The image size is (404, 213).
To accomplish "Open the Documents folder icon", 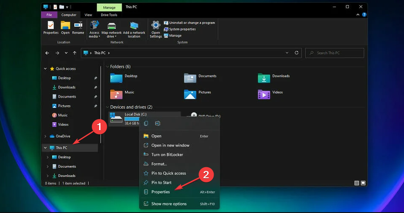I will click(x=190, y=78).
